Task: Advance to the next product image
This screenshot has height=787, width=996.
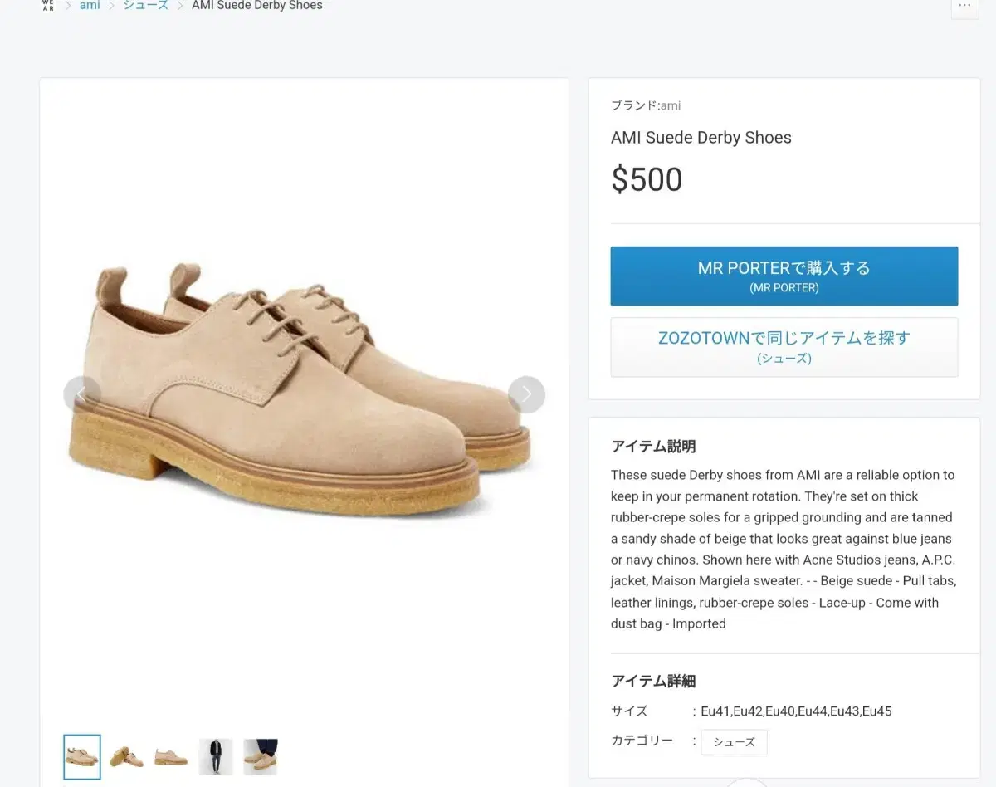Action: click(x=526, y=394)
